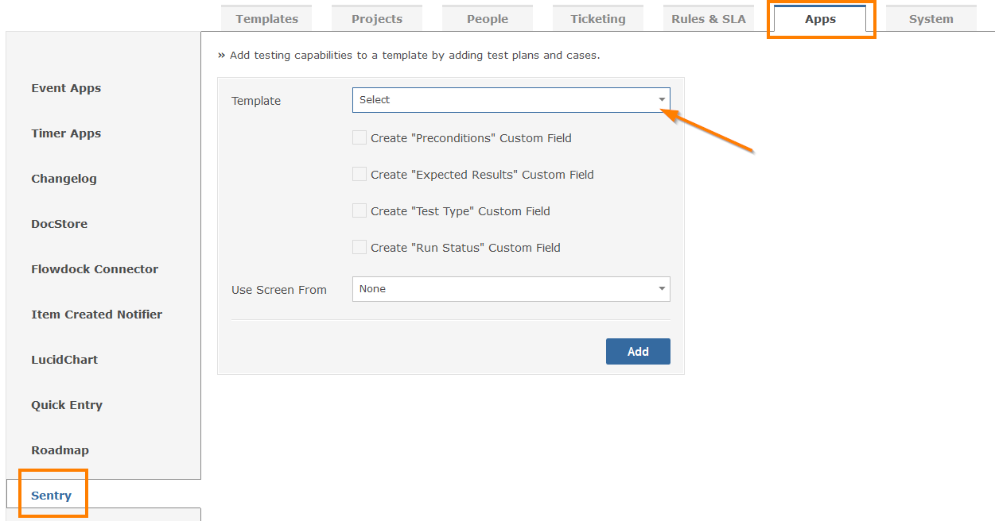Open the System tab
The height and width of the screenshot is (521, 995).
pyautogui.click(x=931, y=19)
